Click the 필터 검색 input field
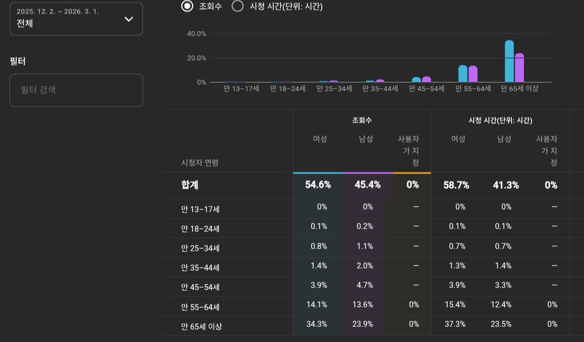The height and width of the screenshot is (342, 584). (76, 90)
